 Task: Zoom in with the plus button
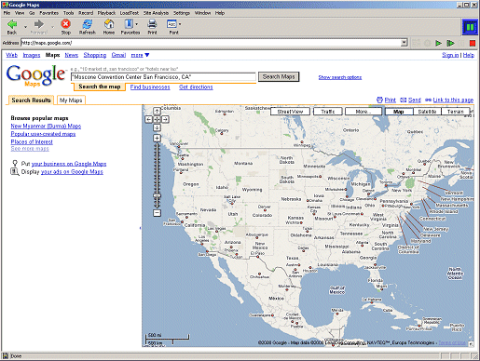point(157,139)
